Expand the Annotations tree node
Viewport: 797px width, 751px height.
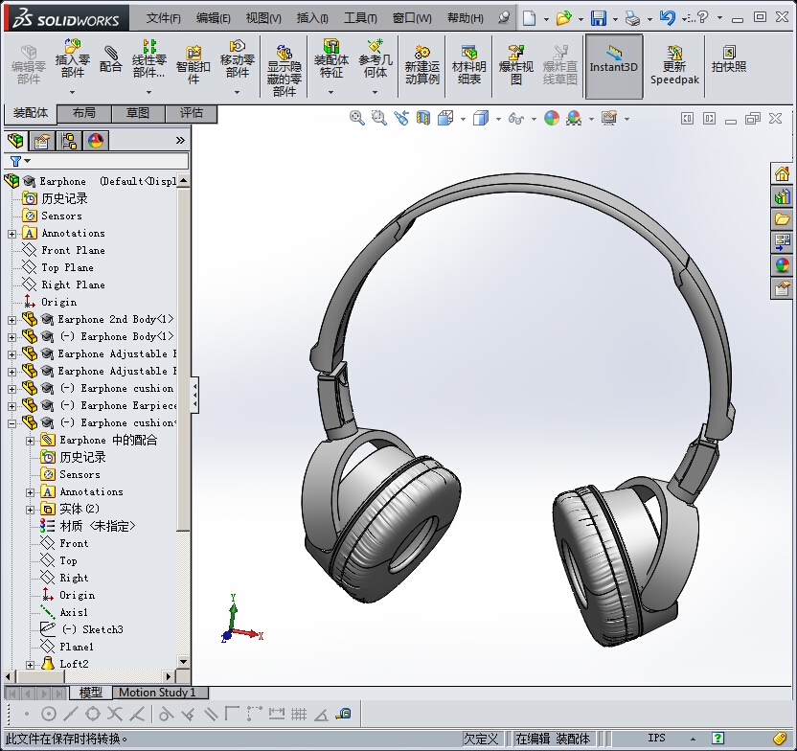point(11,234)
